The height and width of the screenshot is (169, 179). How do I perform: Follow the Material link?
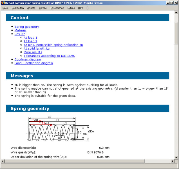[x=20, y=30]
